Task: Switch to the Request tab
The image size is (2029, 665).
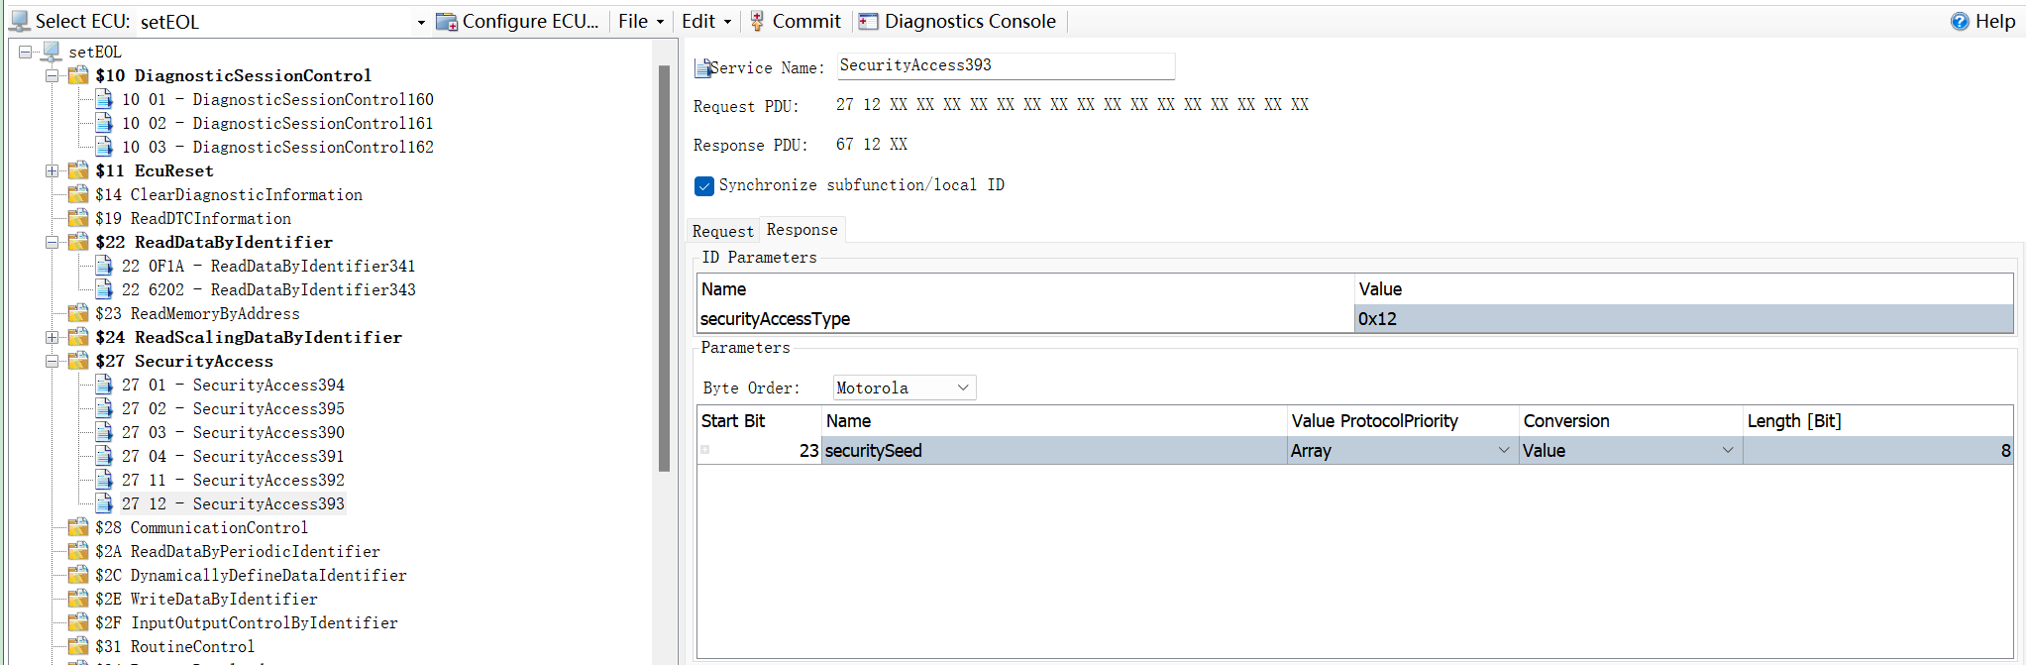Action: click(x=722, y=231)
